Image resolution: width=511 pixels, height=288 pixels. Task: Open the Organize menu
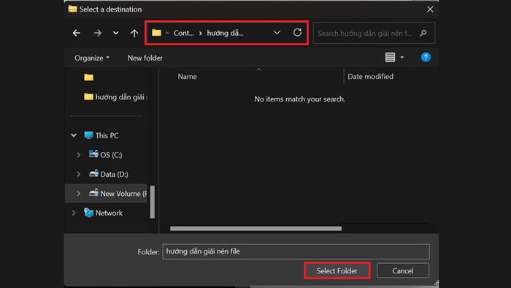pyautogui.click(x=92, y=58)
